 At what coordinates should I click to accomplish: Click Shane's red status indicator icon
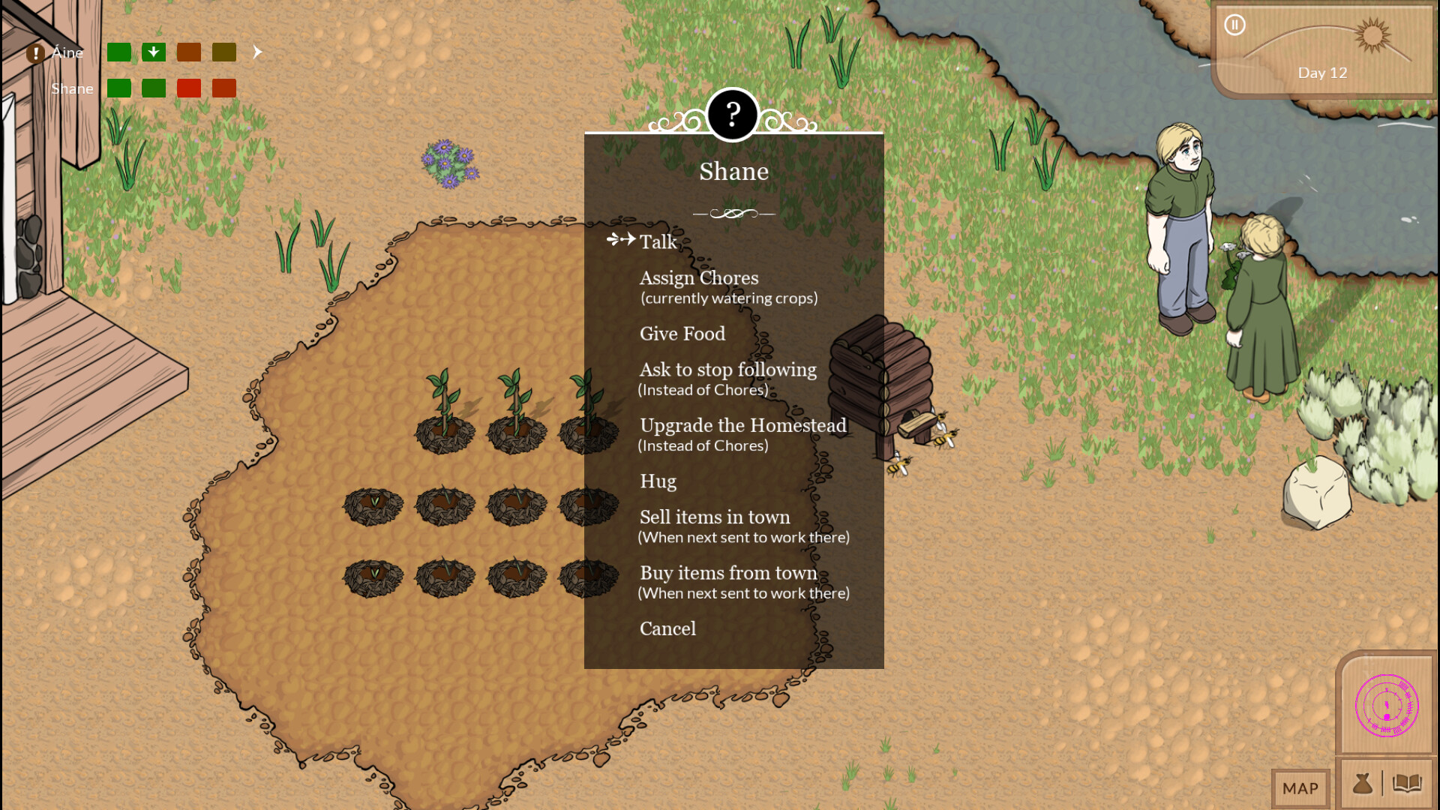[188, 88]
